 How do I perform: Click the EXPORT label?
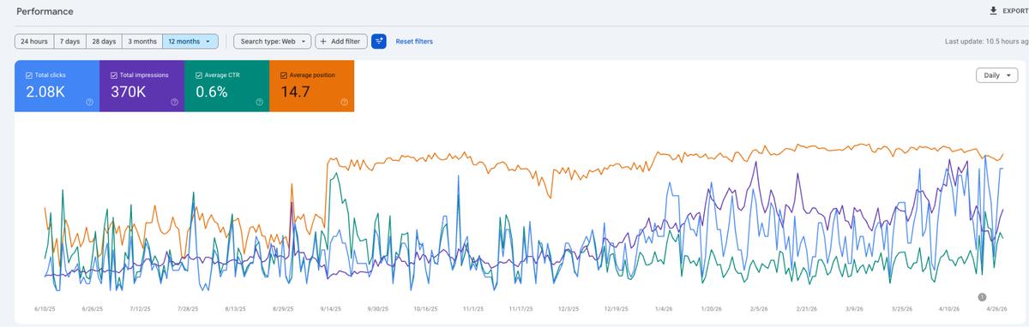tap(1015, 11)
